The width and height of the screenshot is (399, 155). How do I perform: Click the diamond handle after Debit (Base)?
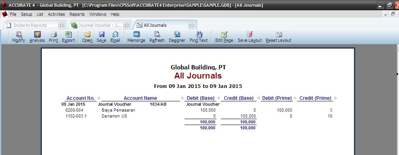coord(218,98)
